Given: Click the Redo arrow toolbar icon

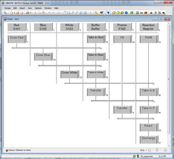Looking at the screenshot, I should [x=54, y=13].
